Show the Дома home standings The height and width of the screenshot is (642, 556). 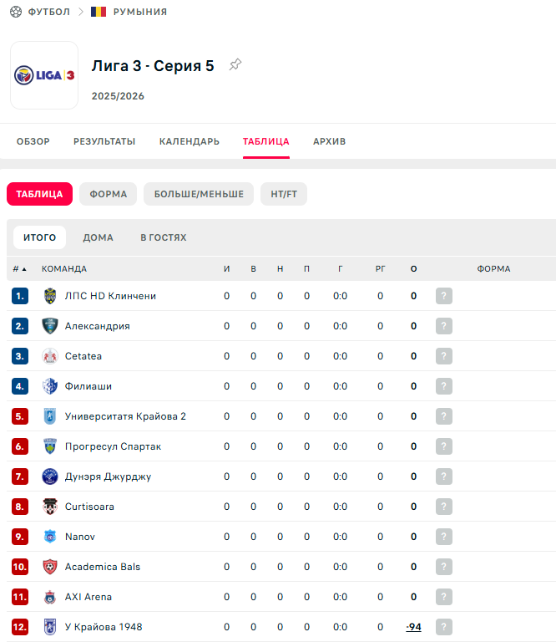coord(98,237)
